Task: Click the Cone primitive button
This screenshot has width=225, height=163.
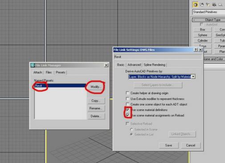Action: coord(220,29)
